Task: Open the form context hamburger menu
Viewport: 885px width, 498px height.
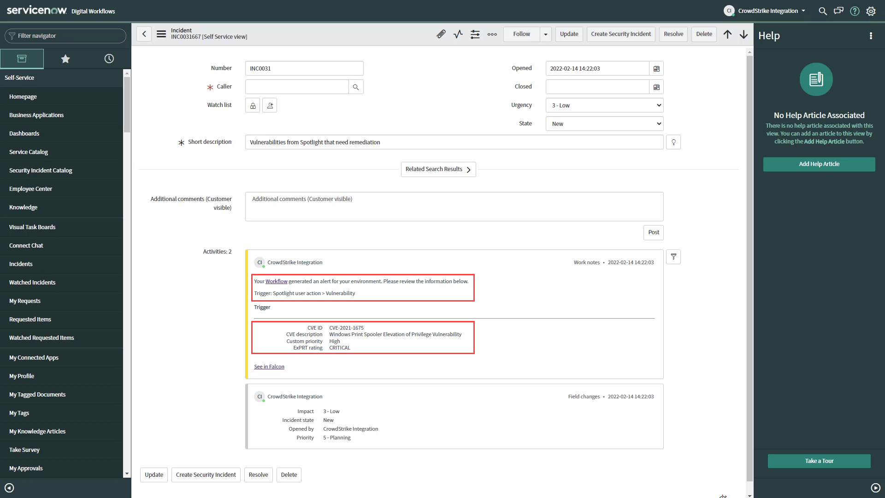Action: point(161,34)
